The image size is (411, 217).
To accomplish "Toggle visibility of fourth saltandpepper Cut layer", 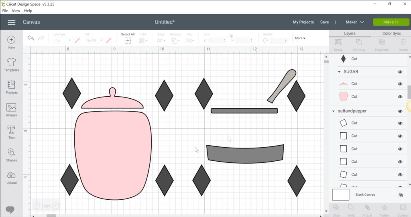I will coord(400,162).
